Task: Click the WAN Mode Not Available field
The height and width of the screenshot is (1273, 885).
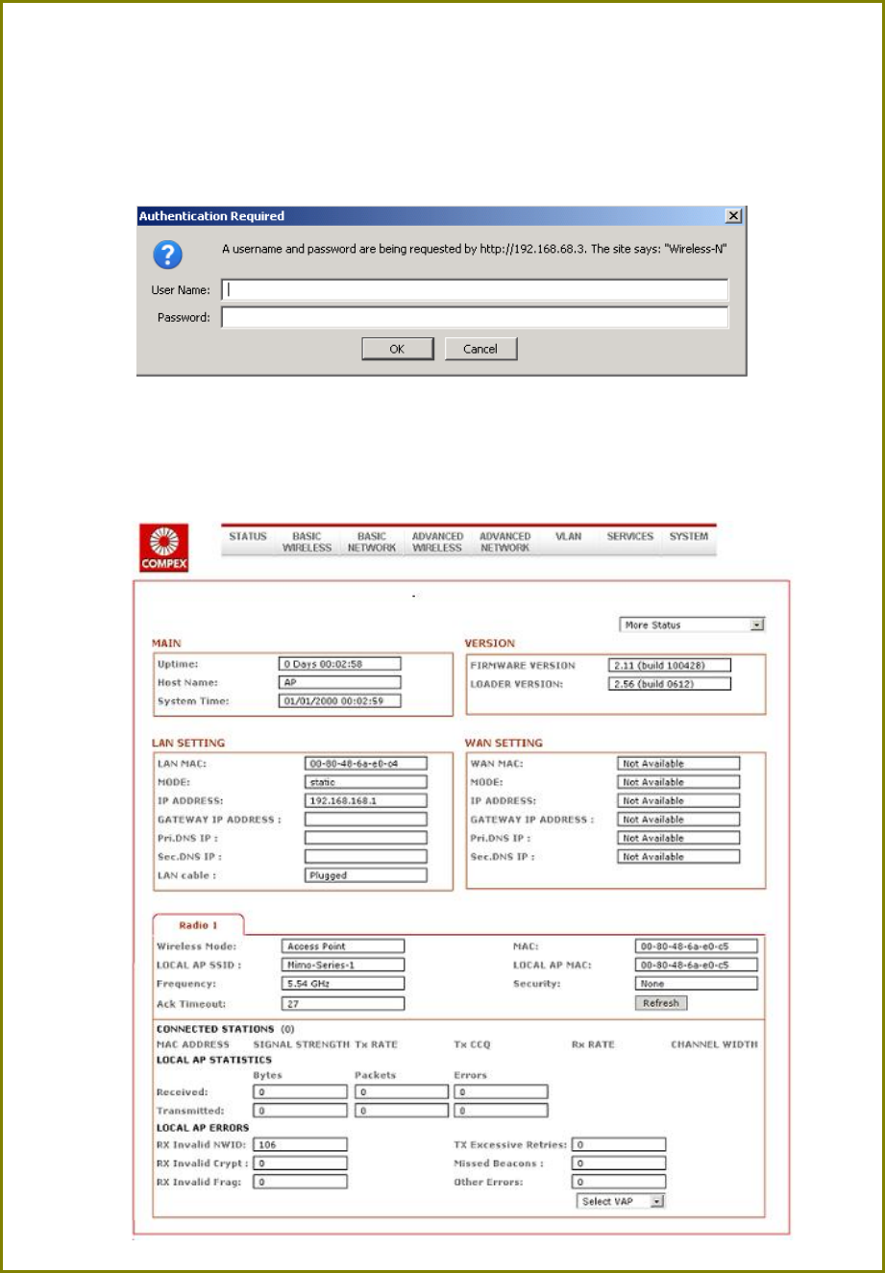Action: (679, 782)
